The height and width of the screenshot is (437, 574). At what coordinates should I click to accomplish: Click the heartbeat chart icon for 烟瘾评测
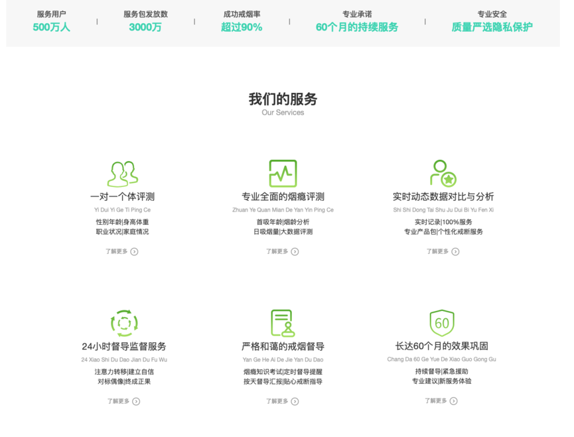[x=283, y=173]
